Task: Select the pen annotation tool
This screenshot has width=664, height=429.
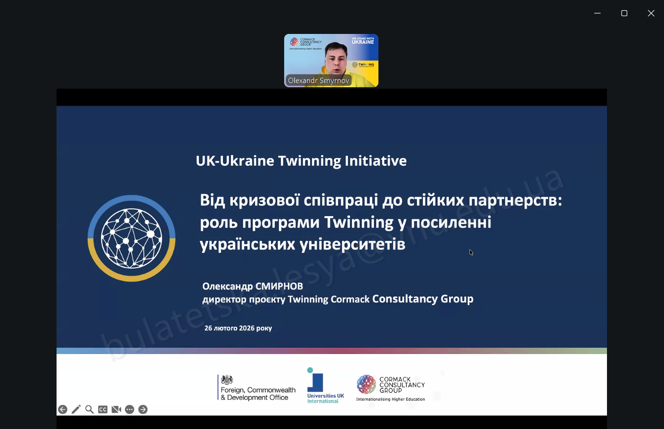Action: [x=76, y=410]
